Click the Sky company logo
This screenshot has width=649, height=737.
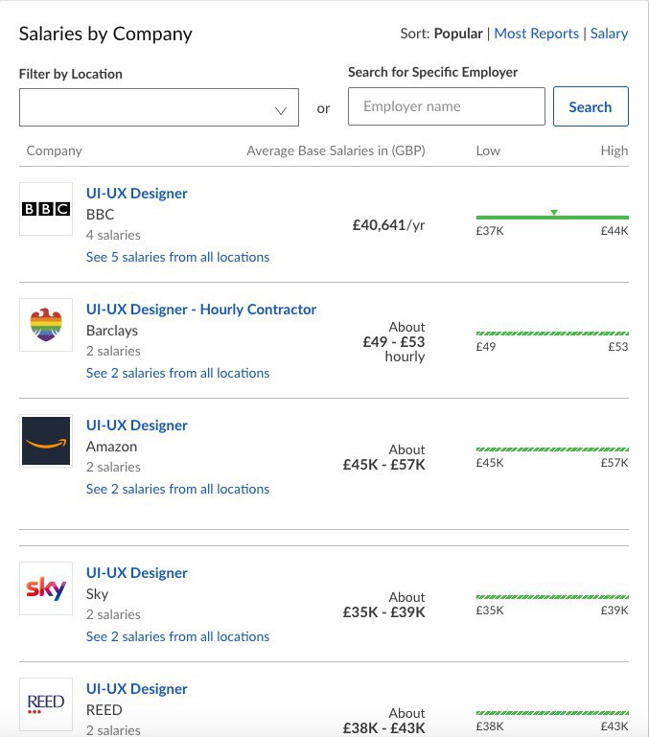click(46, 588)
